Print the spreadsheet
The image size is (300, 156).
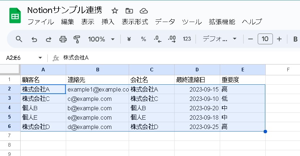[63, 39]
